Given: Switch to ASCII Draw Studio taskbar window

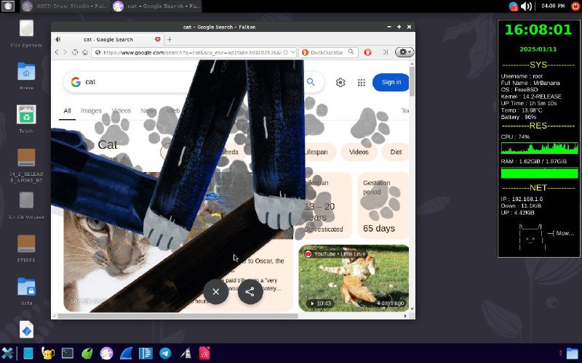Looking at the screenshot, I should (x=65, y=6).
